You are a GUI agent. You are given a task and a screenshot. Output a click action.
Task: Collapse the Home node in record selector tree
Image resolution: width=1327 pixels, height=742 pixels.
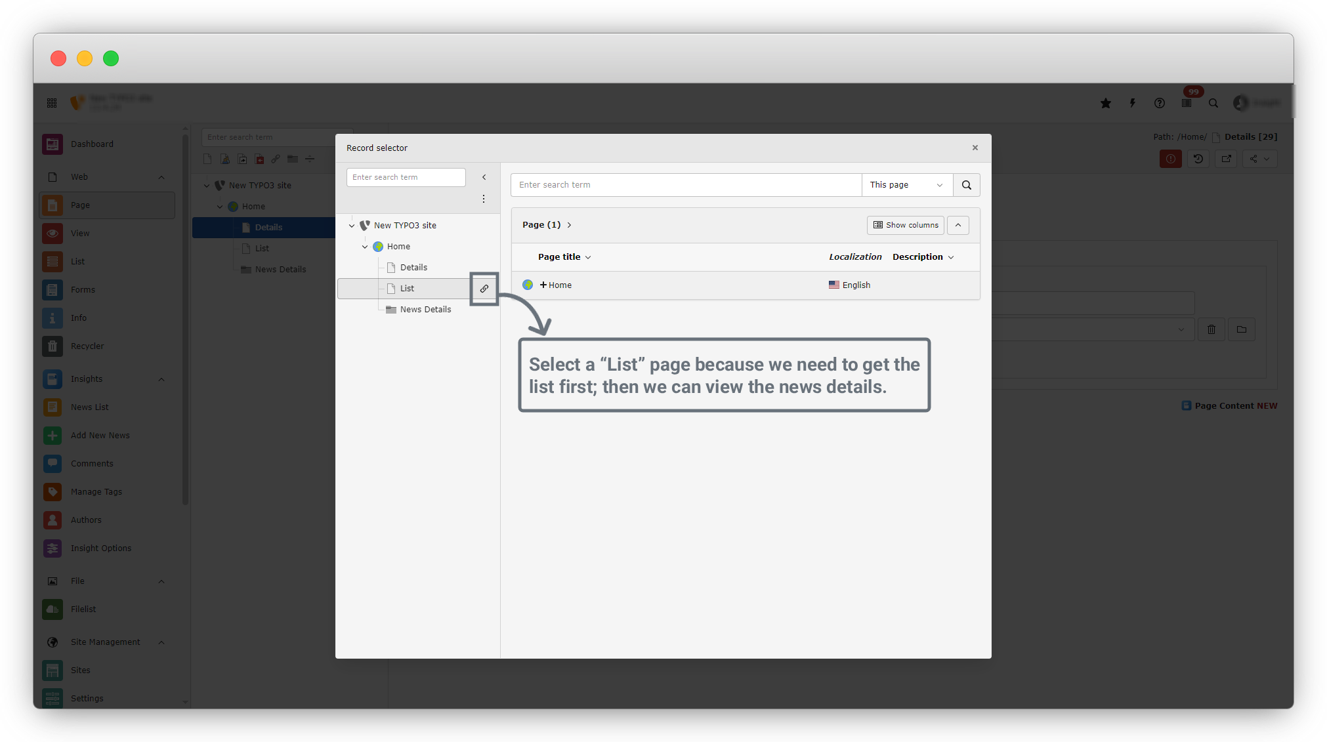pyautogui.click(x=365, y=247)
